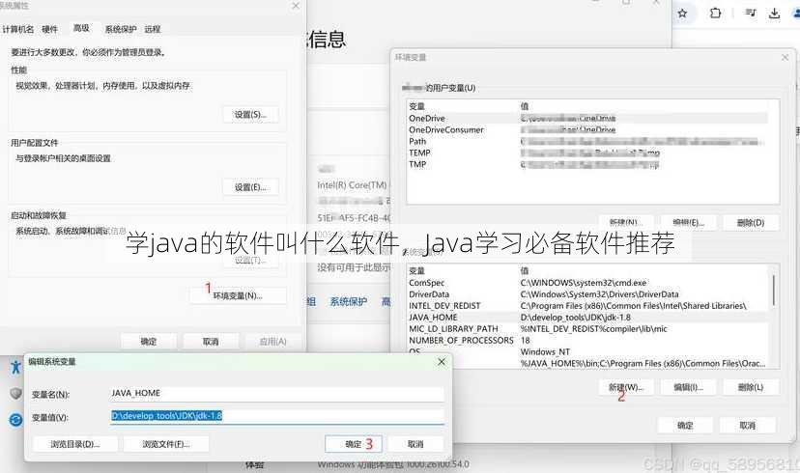
Task: Select 高级 tab in System Properties
Action: click(x=81, y=28)
